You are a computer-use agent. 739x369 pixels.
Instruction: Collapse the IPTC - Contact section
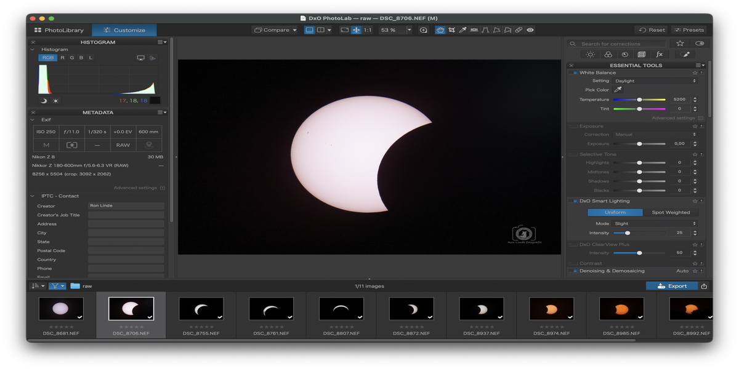(x=33, y=196)
